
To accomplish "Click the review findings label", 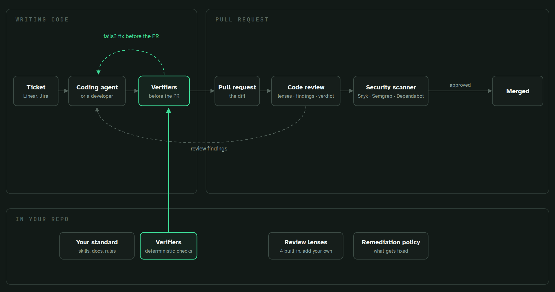I will (209, 149).
